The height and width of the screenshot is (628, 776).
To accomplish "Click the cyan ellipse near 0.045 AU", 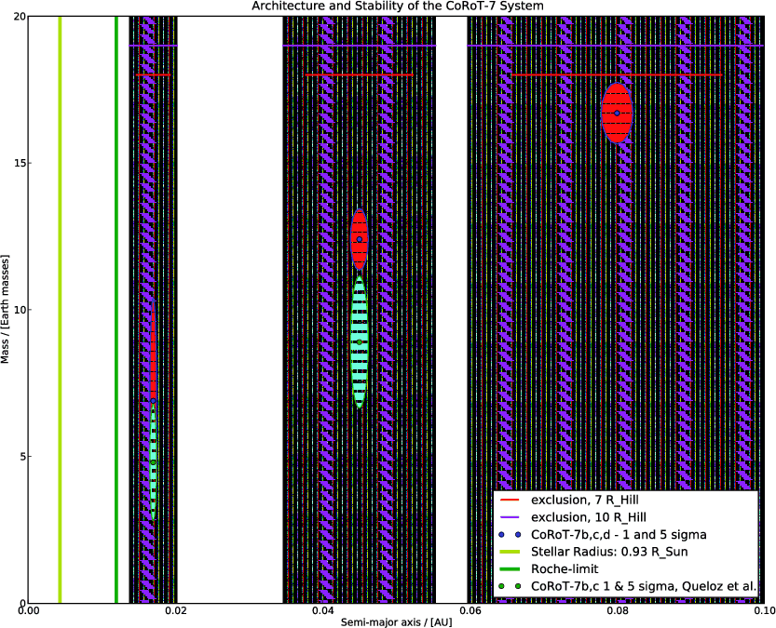I will click(360, 342).
